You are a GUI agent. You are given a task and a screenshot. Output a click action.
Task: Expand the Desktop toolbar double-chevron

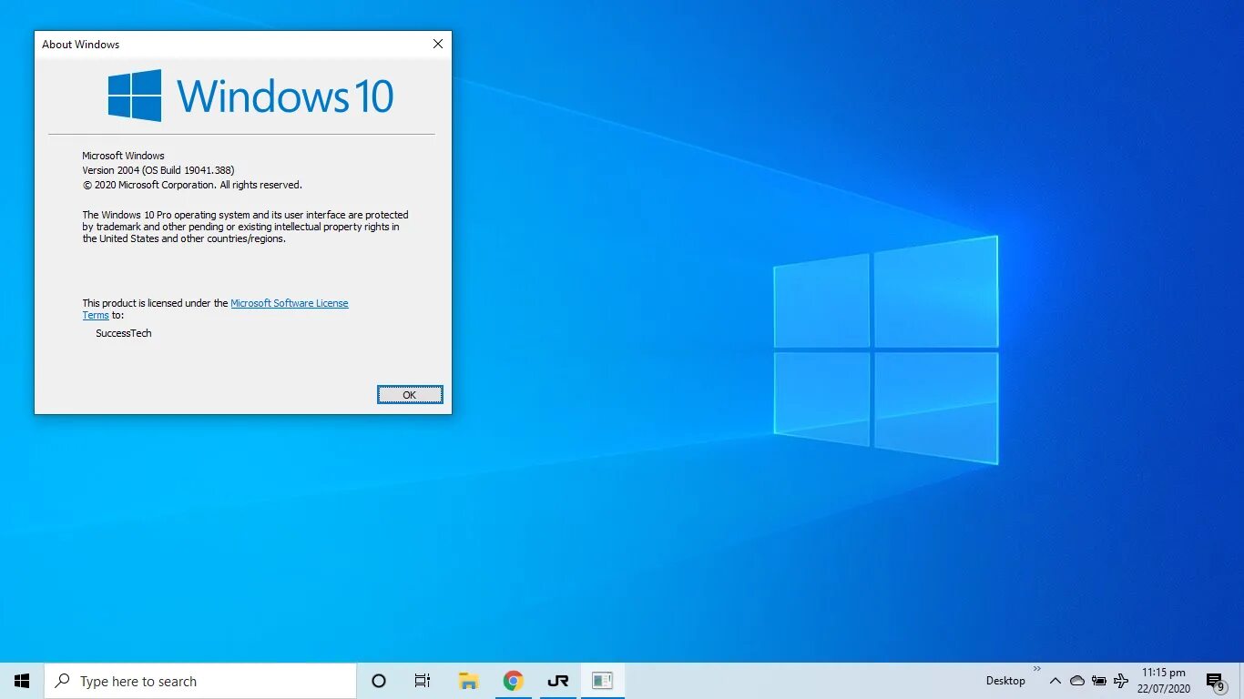tap(1036, 669)
